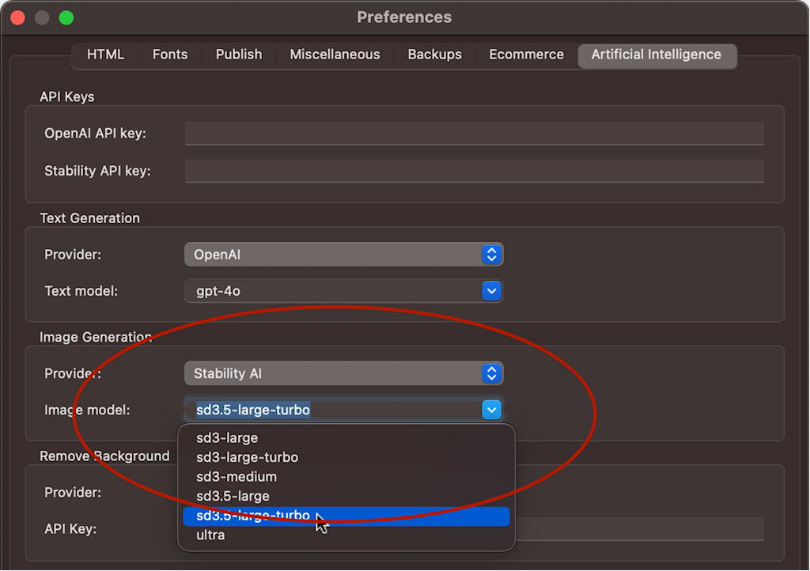This screenshot has width=810, height=571.
Task: Click the Remove Background API Key field
Action: coord(639,529)
